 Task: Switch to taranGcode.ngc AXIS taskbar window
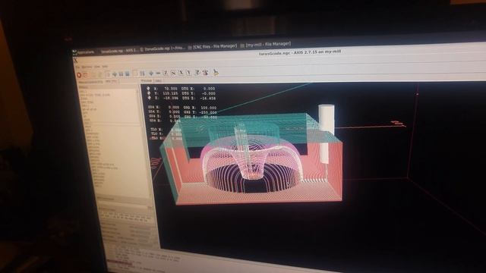point(119,51)
